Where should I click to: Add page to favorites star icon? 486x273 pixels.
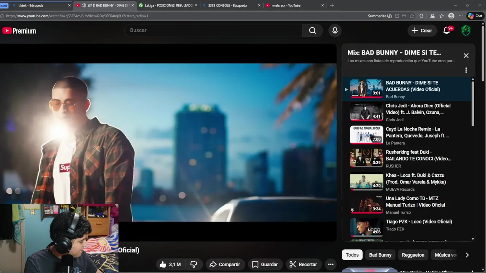pyautogui.click(x=412, y=16)
